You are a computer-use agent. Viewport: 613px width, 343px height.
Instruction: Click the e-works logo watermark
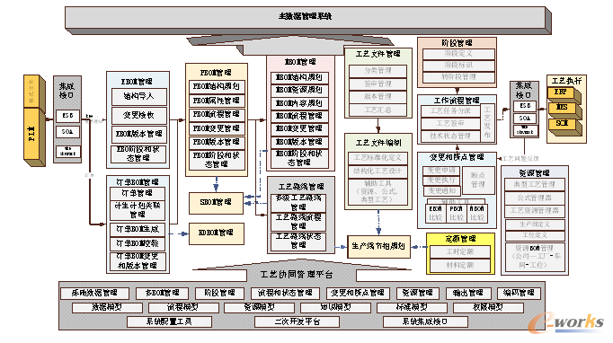[566, 323]
